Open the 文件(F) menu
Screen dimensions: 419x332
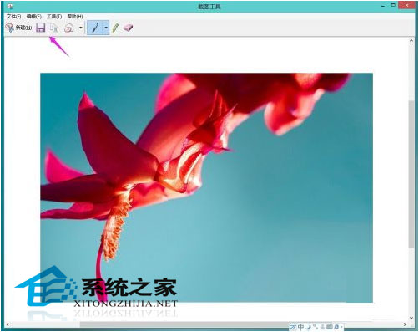[x=13, y=17]
